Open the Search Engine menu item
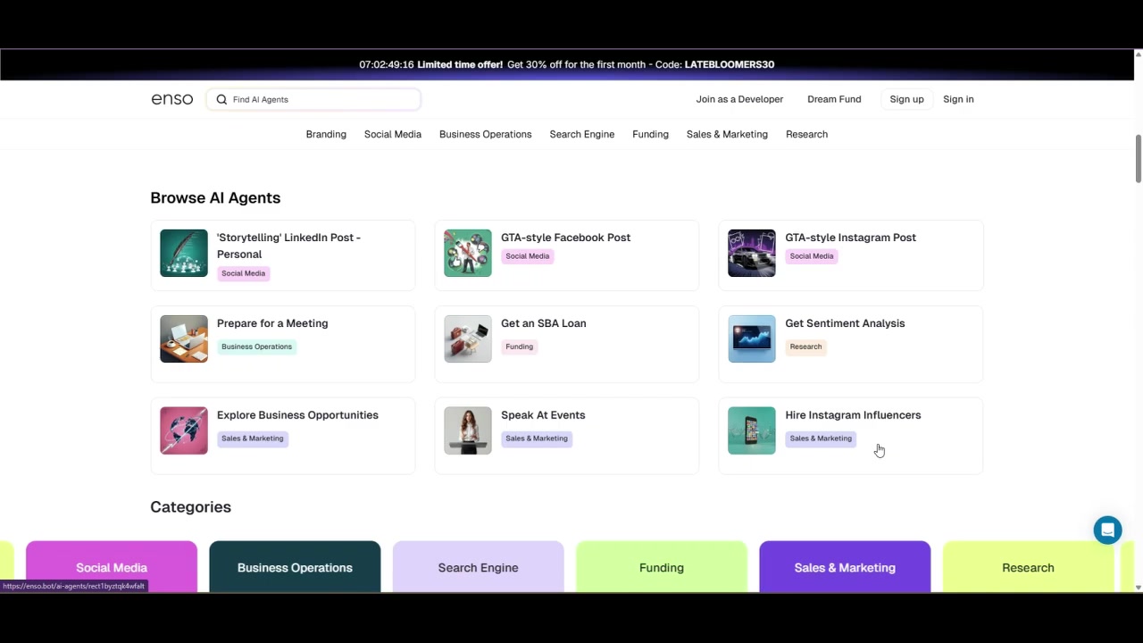 582,134
